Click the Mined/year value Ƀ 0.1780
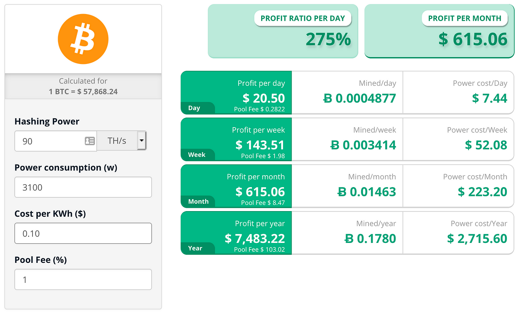The height and width of the screenshot is (315, 518). (370, 238)
